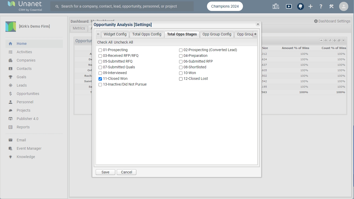Open the library books icon in header
Viewport: 354px width, 199px height.
(x=276, y=6)
